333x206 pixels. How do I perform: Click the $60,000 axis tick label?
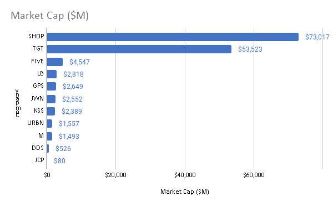click(254, 175)
